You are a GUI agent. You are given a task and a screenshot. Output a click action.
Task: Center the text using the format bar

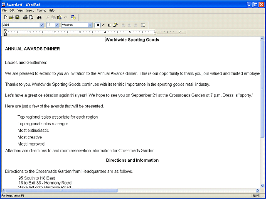click(129, 25)
